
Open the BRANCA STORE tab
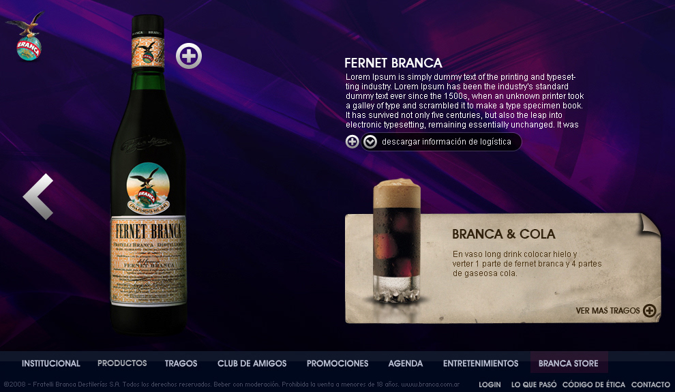coord(568,363)
